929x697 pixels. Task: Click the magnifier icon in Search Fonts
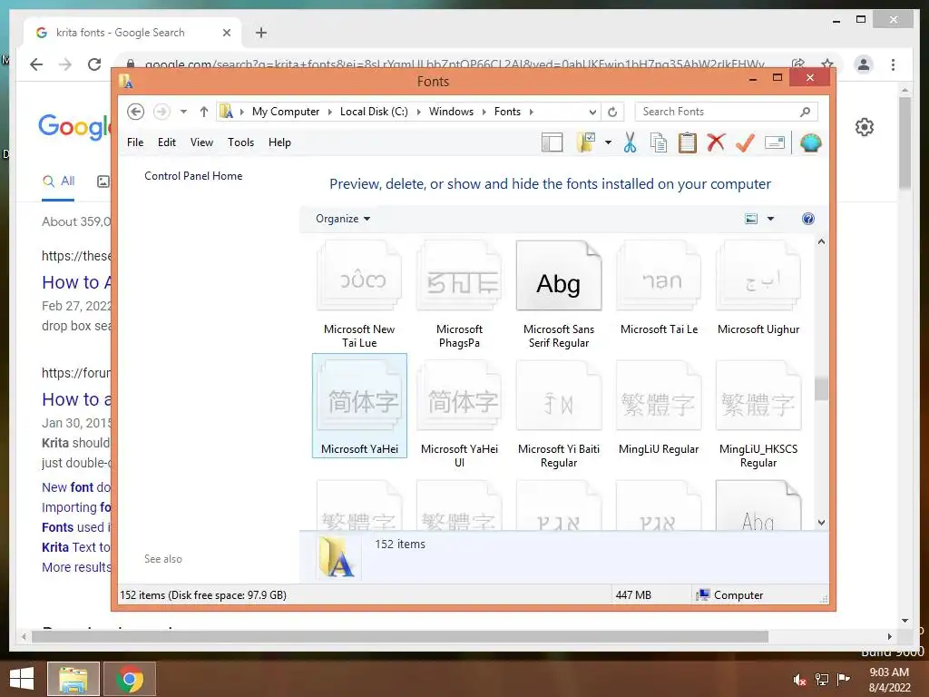pyautogui.click(x=806, y=112)
